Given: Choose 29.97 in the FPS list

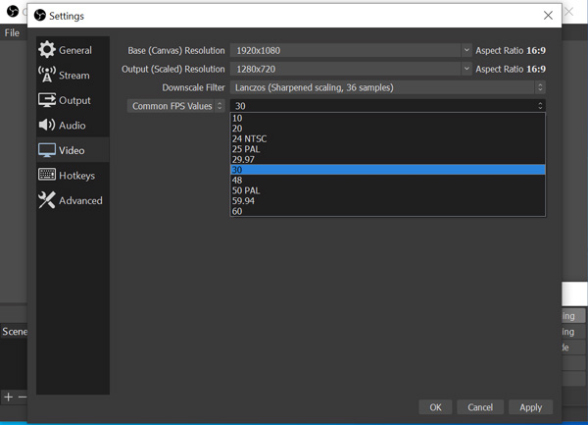Looking at the screenshot, I should tap(243, 159).
